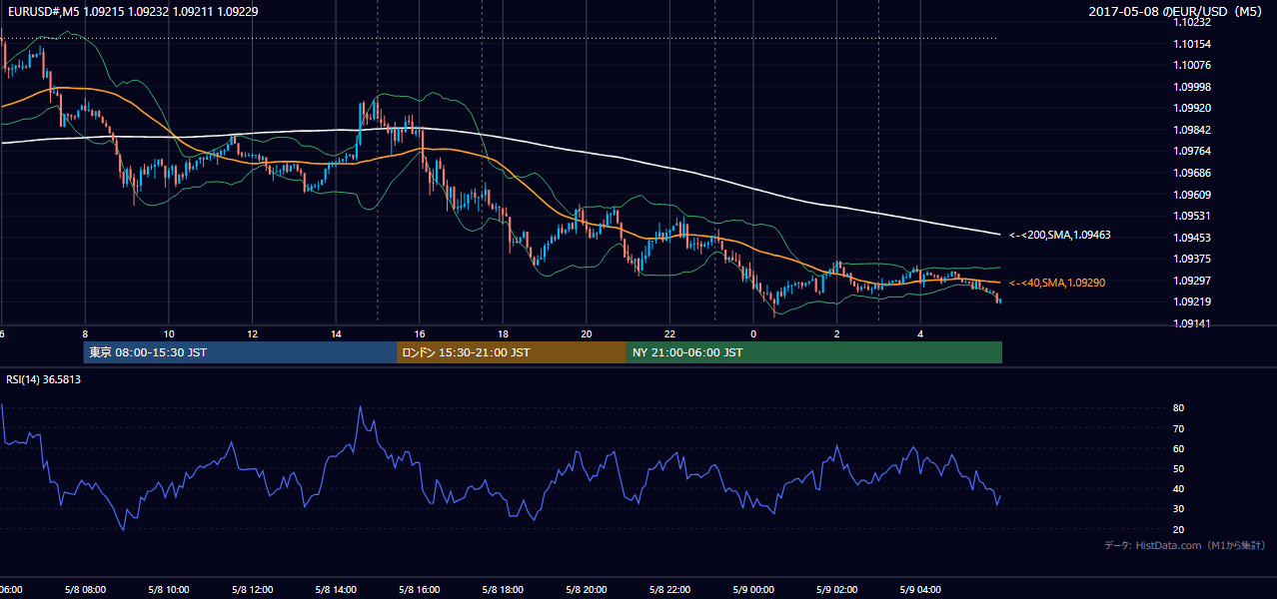Screen dimensions: 1277x599
Task: Click RSI axis level 20
Action: 1179,529
